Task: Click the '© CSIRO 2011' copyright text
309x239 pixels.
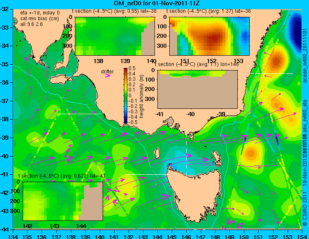Action: pyautogui.click(x=305, y=209)
